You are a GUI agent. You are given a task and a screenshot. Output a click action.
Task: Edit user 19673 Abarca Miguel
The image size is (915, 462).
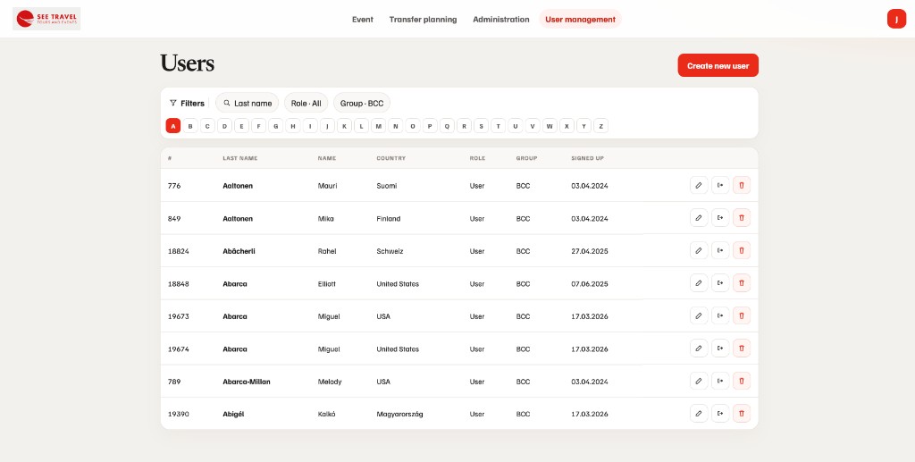(x=699, y=315)
